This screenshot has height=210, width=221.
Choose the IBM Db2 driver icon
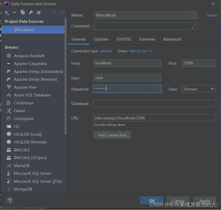click(x=9, y=150)
